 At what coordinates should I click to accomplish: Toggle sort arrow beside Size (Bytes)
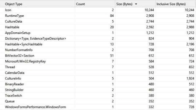pyautogui.click(x=136, y=4)
